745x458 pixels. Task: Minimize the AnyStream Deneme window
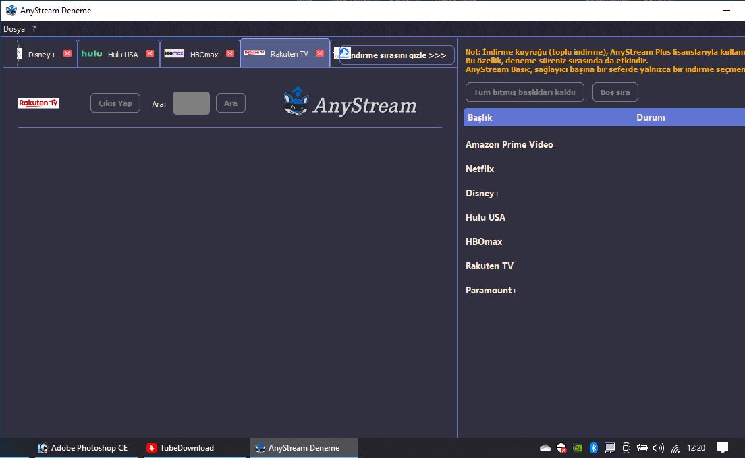pyautogui.click(x=727, y=10)
